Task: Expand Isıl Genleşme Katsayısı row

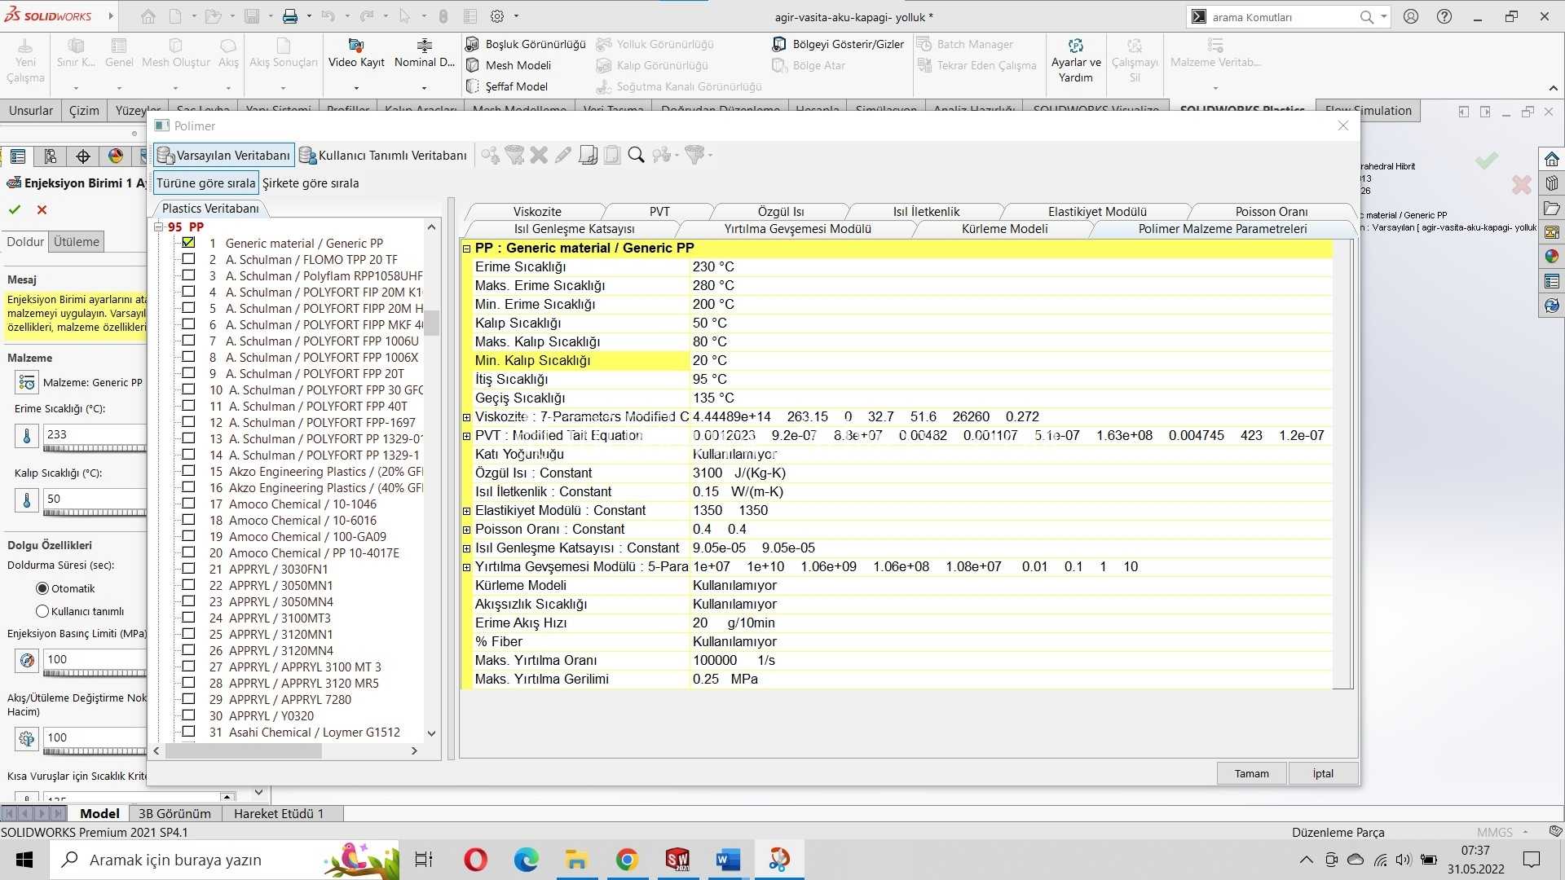Action: pyautogui.click(x=467, y=548)
